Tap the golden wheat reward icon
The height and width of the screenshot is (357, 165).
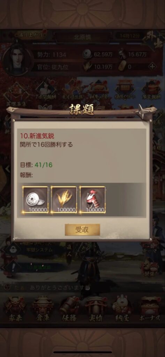tap(64, 200)
